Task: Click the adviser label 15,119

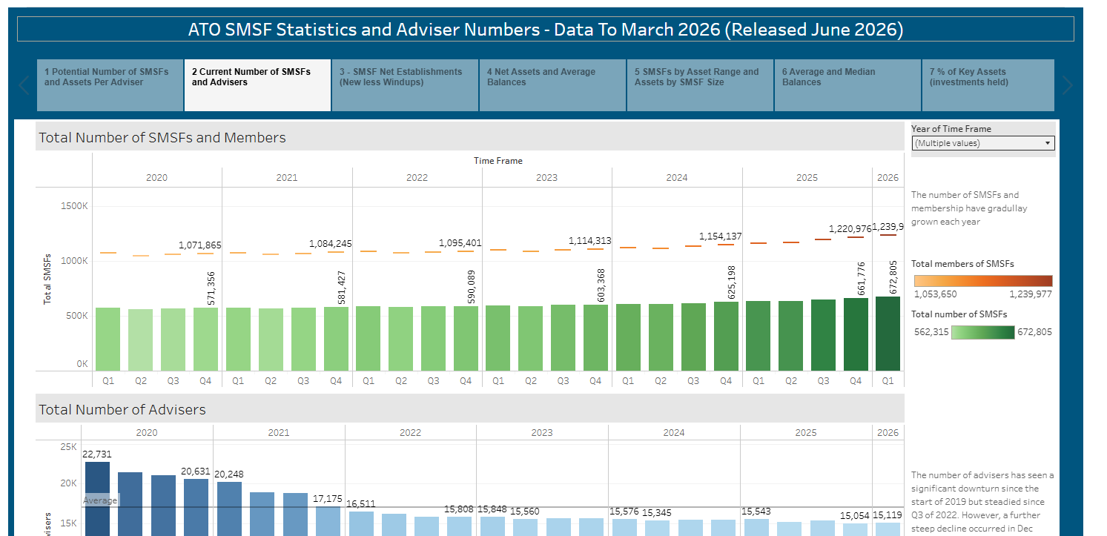Action: [x=888, y=515]
